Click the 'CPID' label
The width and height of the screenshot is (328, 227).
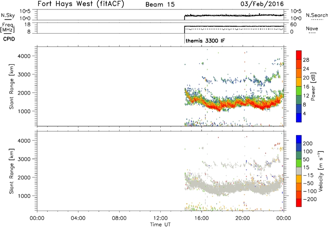(9, 39)
